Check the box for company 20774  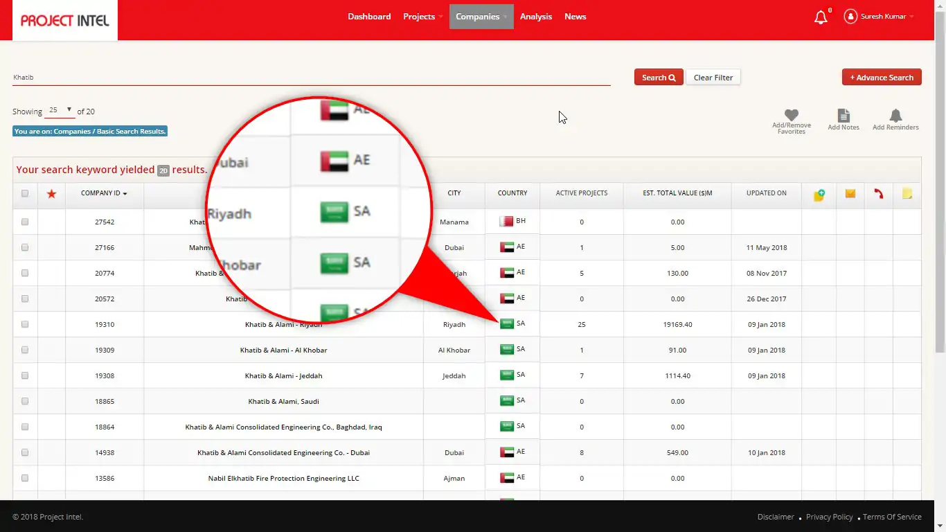(x=25, y=274)
